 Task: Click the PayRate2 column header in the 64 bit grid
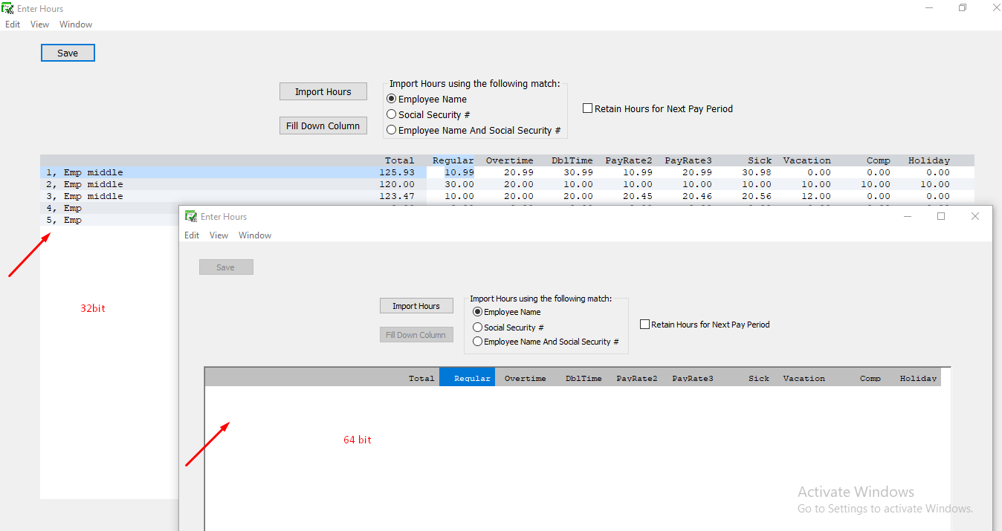click(x=637, y=378)
